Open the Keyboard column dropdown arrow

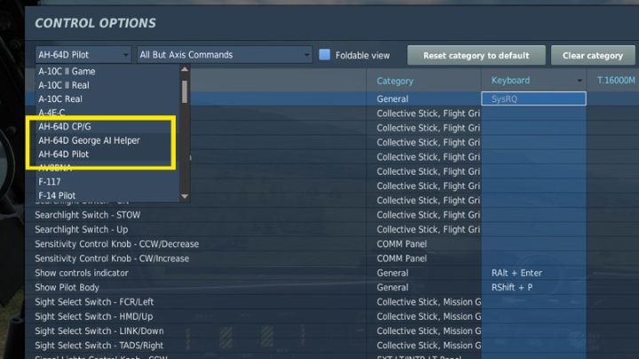point(579,81)
